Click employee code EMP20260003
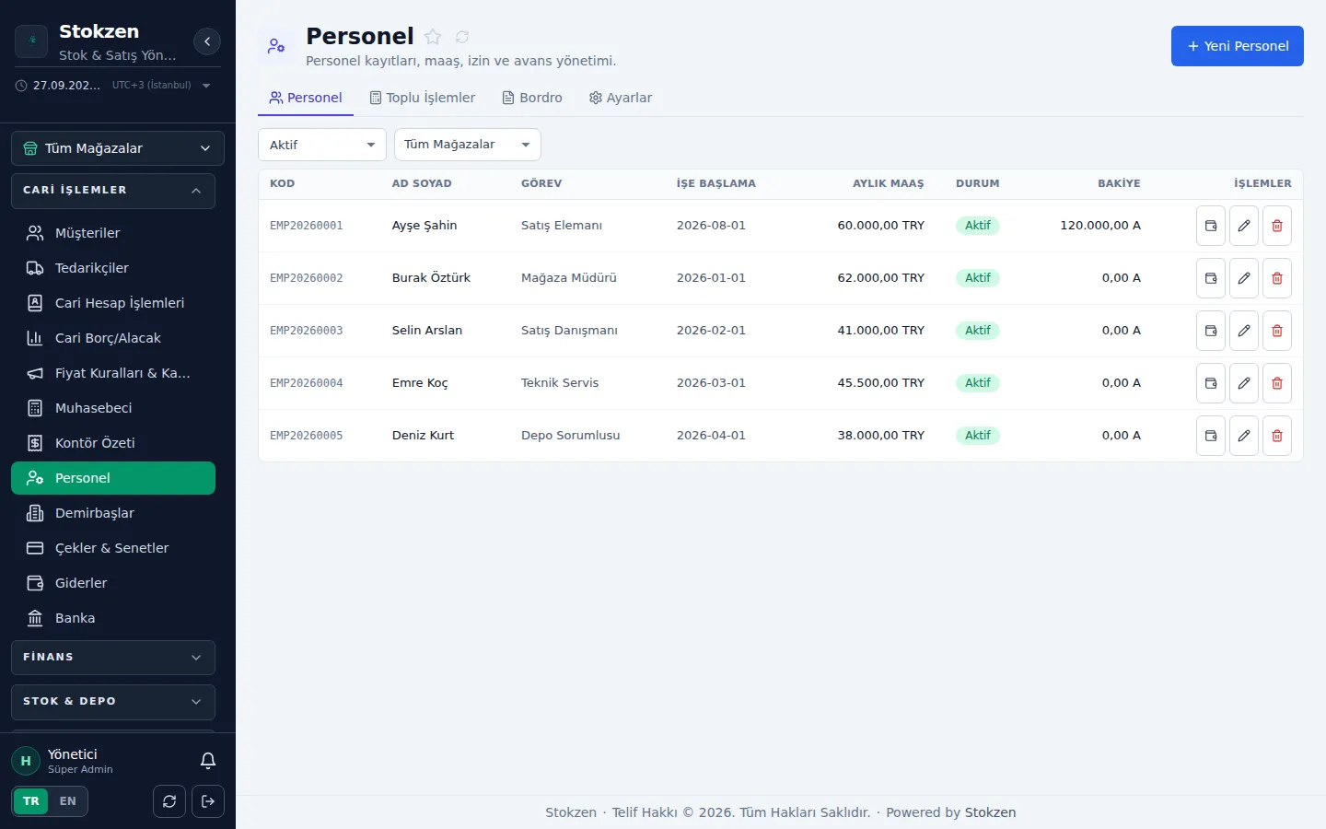The width and height of the screenshot is (1326, 829). (x=307, y=331)
